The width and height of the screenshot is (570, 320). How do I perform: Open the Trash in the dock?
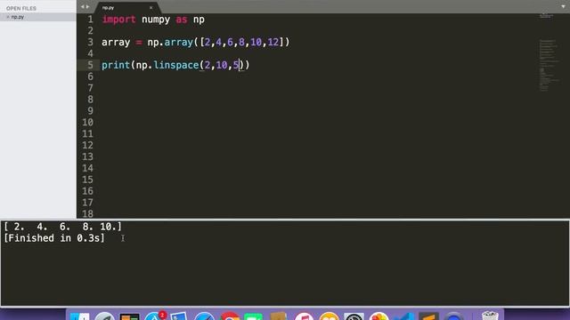[x=490, y=316]
